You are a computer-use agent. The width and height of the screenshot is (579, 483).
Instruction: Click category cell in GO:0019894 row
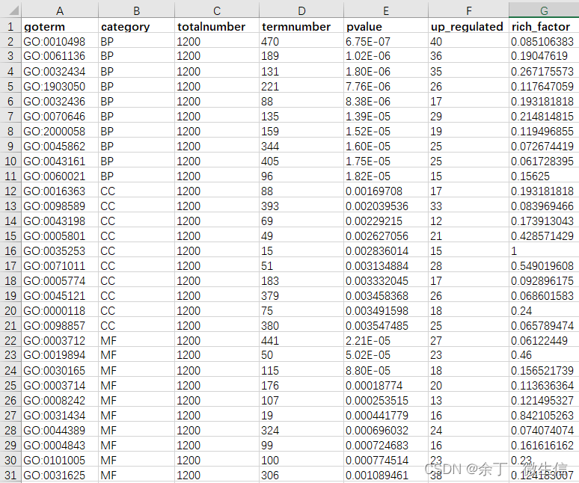137,354
